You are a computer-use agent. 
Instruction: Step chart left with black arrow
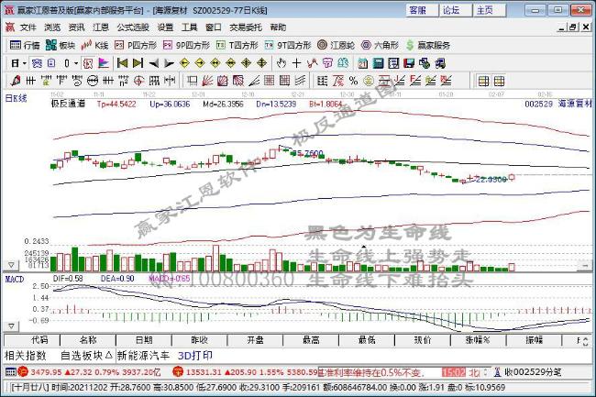(x=153, y=63)
